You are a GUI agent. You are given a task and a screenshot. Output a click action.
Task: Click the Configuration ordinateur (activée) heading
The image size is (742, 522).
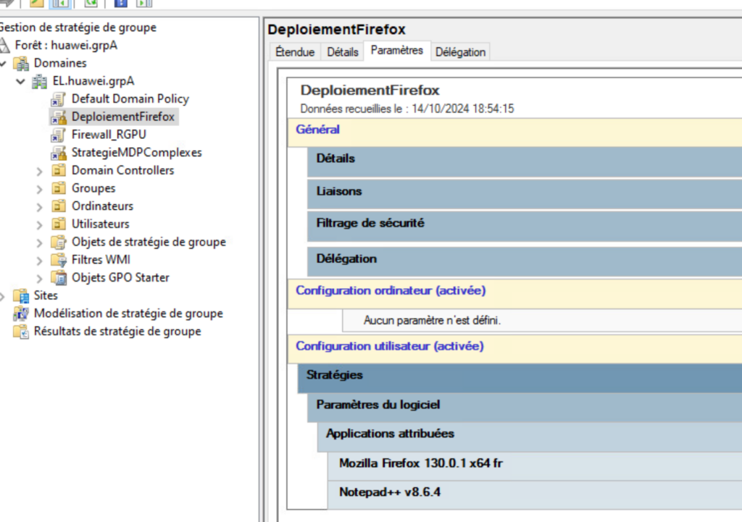pyautogui.click(x=391, y=291)
